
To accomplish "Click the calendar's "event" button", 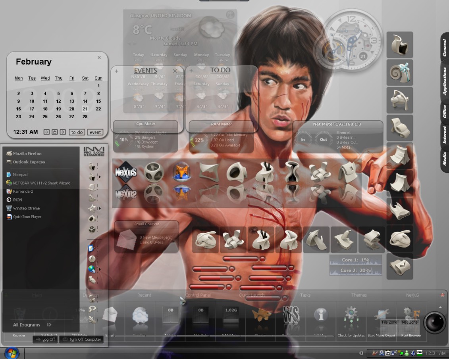I will [x=95, y=132].
